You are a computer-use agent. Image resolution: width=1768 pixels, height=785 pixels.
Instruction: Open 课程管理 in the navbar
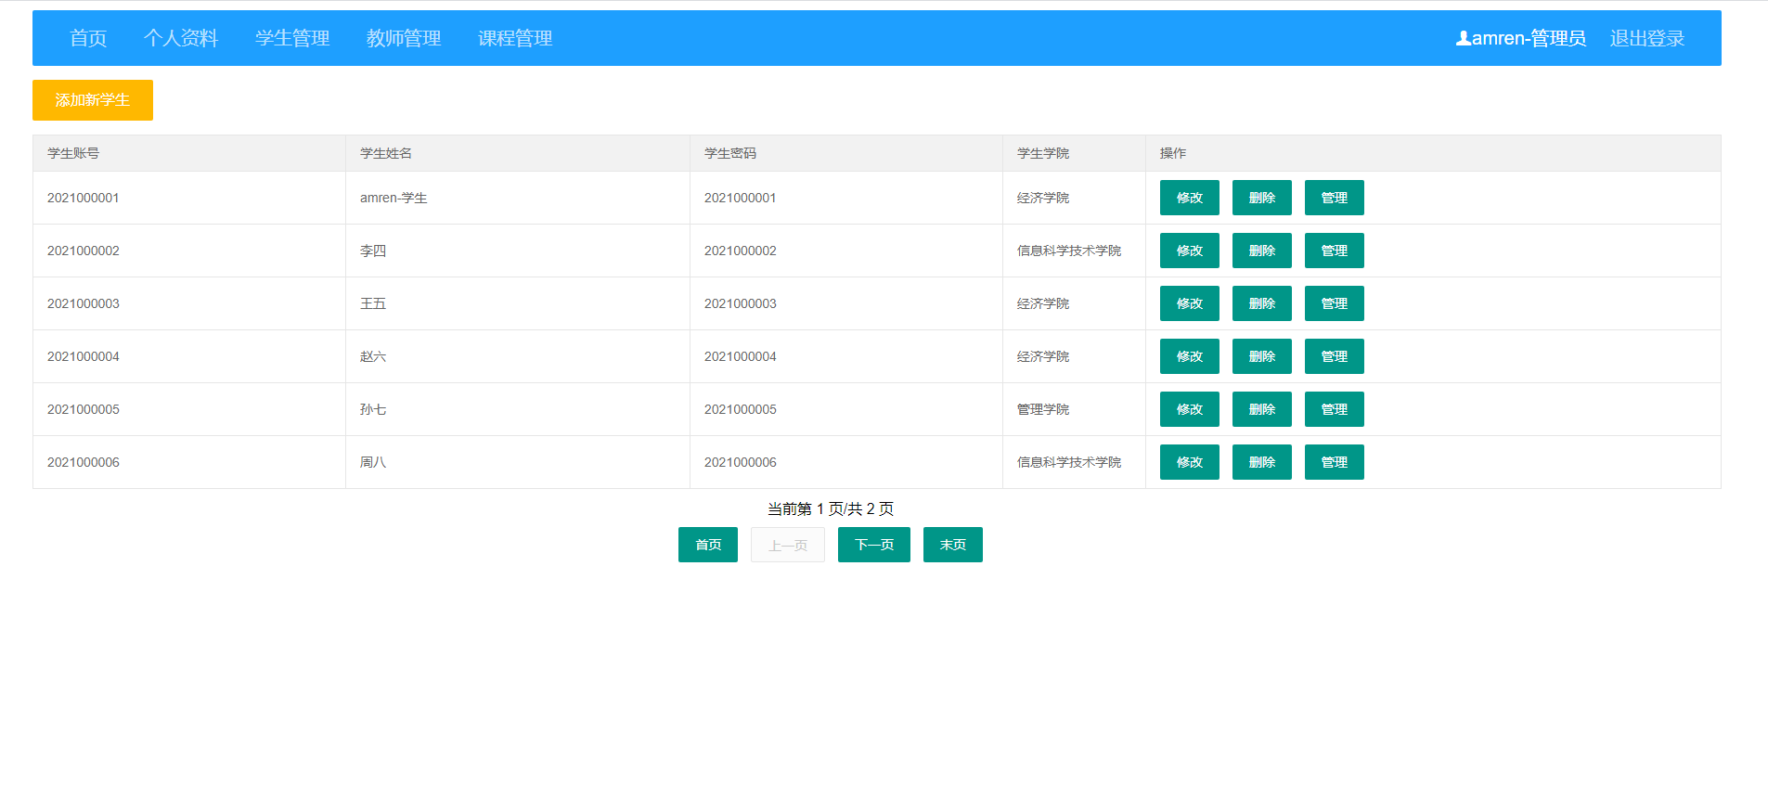[515, 38]
